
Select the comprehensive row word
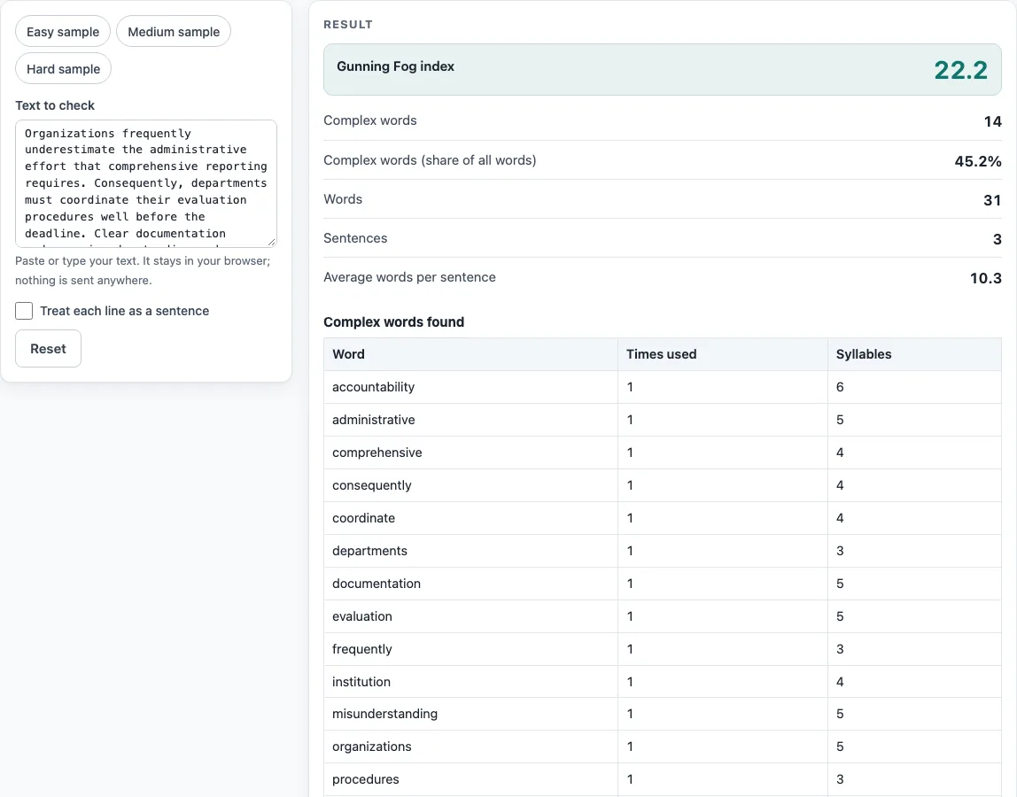pyautogui.click(x=377, y=453)
